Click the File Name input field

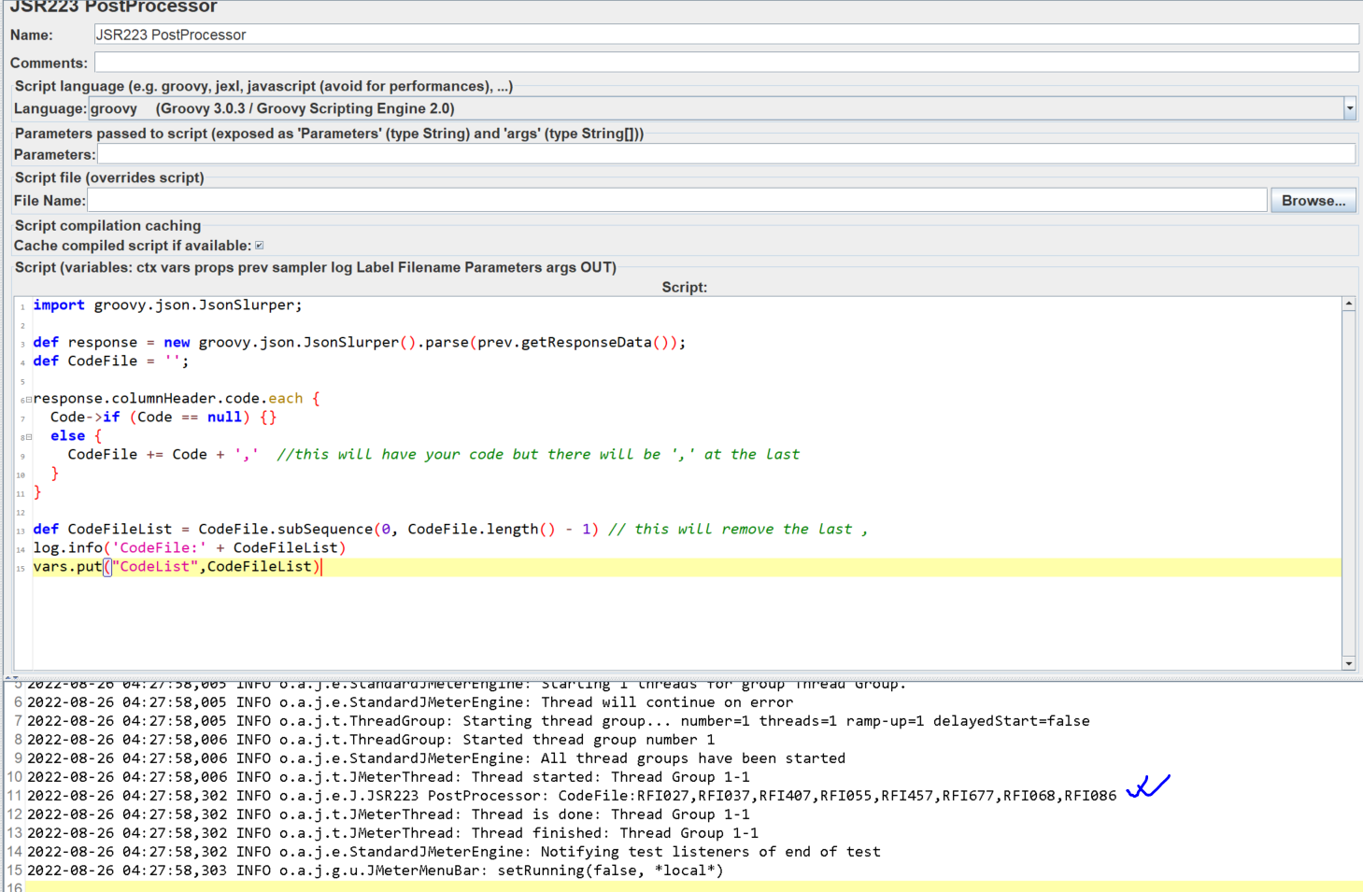[677, 200]
